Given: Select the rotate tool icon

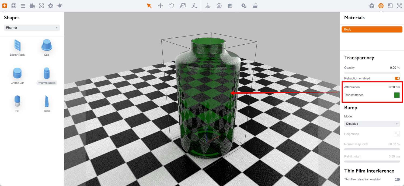Looking at the screenshot, I should click(172, 6).
